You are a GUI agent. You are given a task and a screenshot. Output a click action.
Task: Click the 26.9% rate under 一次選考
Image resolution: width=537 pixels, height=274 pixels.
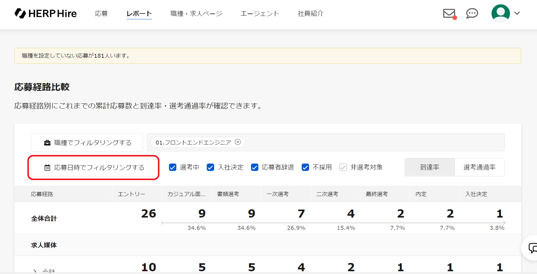(296, 228)
